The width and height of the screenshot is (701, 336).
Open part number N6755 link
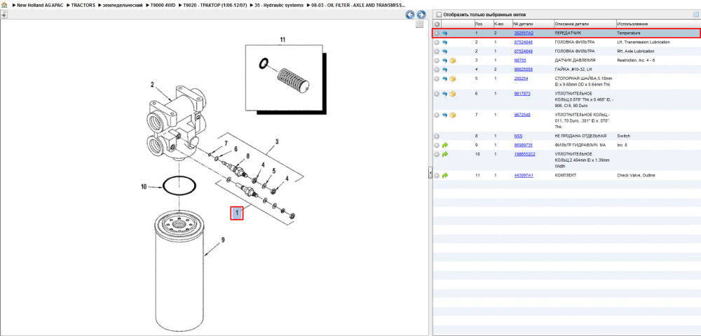[519, 59]
